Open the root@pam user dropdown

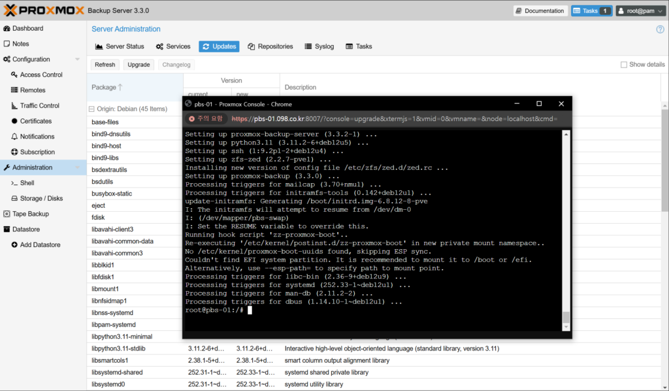tap(640, 11)
